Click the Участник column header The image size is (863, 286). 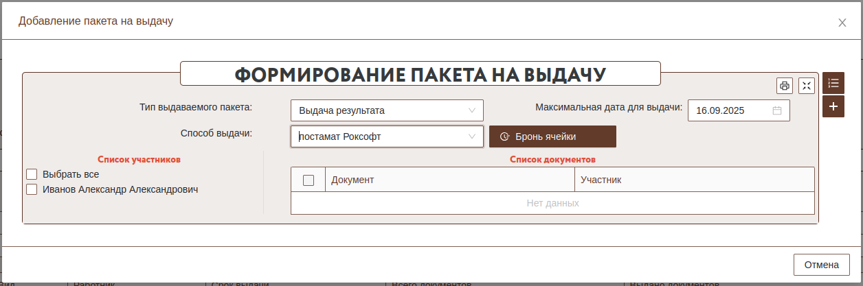point(694,180)
